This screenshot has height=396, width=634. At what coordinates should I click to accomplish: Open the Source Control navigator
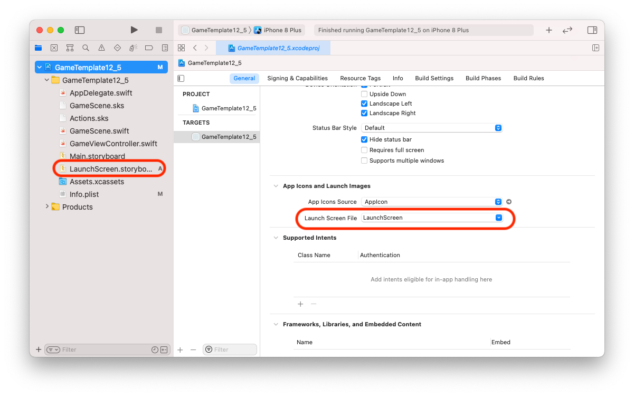pyautogui.click(x=54, y=48)
